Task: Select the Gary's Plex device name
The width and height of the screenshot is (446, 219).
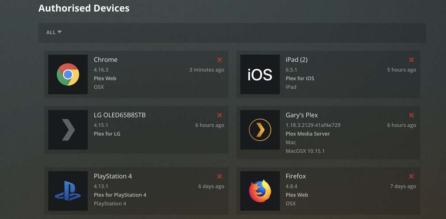Action: click(x=302, y=115)
